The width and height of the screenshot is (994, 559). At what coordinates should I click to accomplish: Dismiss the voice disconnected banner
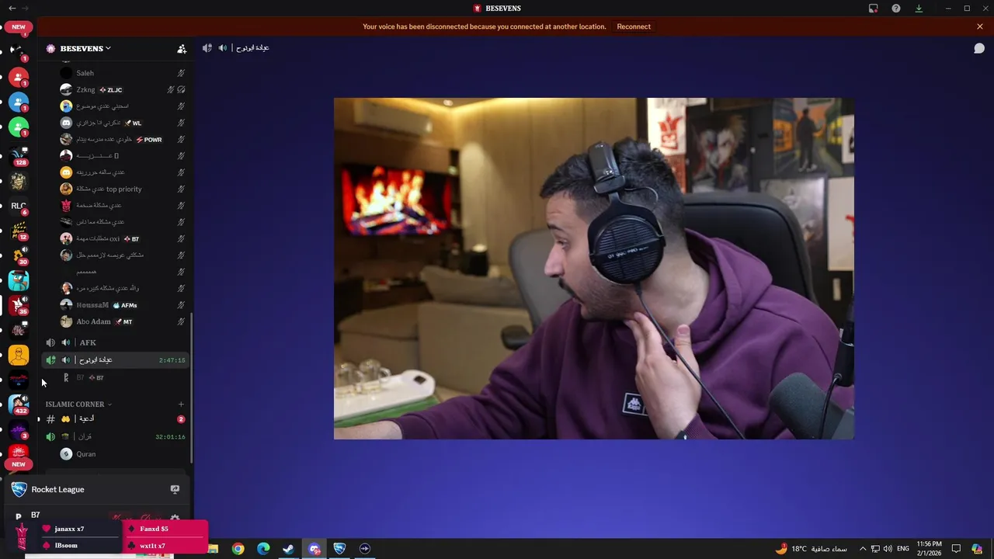click(x=980, y=26)
